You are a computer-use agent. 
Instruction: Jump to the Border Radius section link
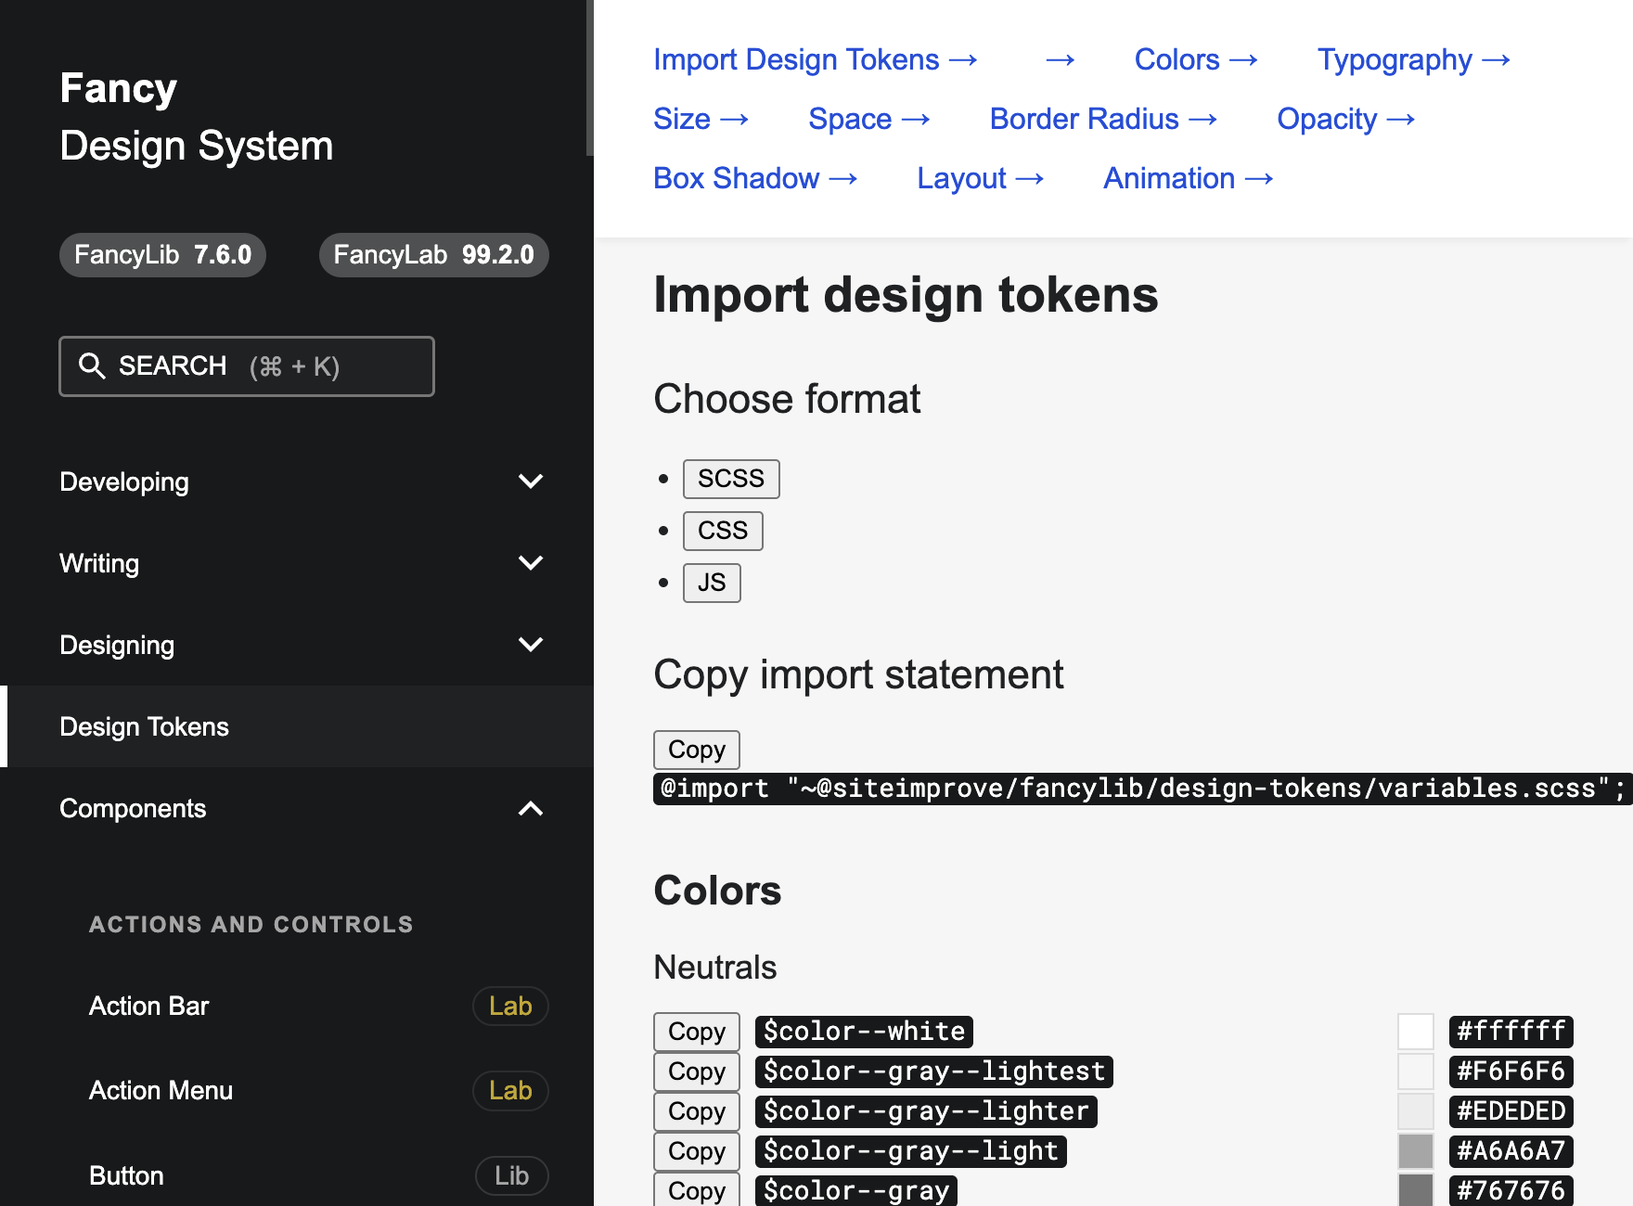click(x=1103, y=119)
